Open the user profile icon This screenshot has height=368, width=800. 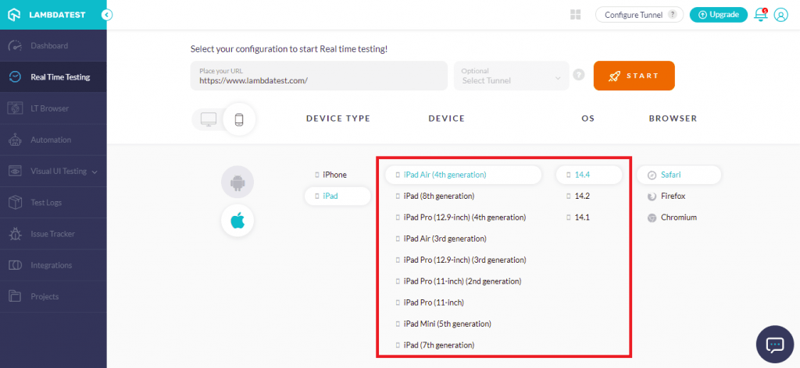click(x=780, y=15)
